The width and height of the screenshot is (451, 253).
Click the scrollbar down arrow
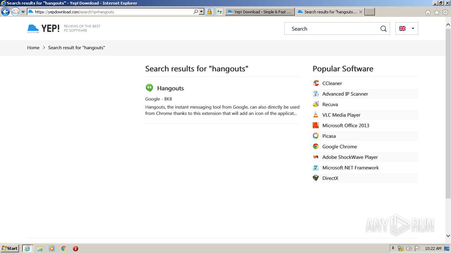[x=448, y=236]
